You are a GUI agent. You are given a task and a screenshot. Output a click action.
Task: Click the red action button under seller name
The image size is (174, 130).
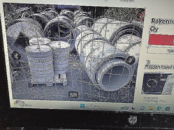click(x=162, y=40)
